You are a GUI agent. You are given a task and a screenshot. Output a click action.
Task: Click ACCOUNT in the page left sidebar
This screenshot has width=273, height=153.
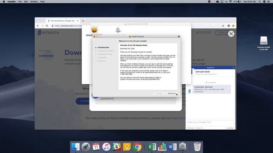point(44,51)
